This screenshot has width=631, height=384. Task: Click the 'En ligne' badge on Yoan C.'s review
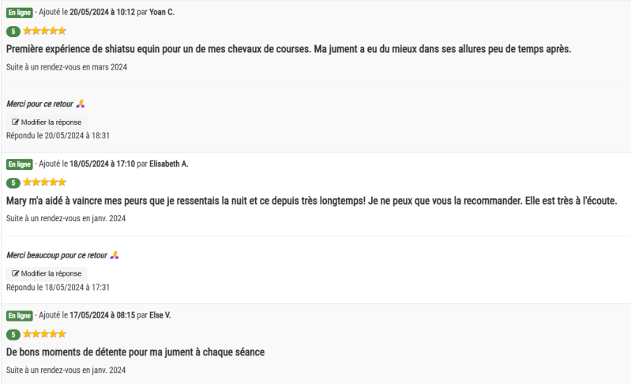point(19,13)
